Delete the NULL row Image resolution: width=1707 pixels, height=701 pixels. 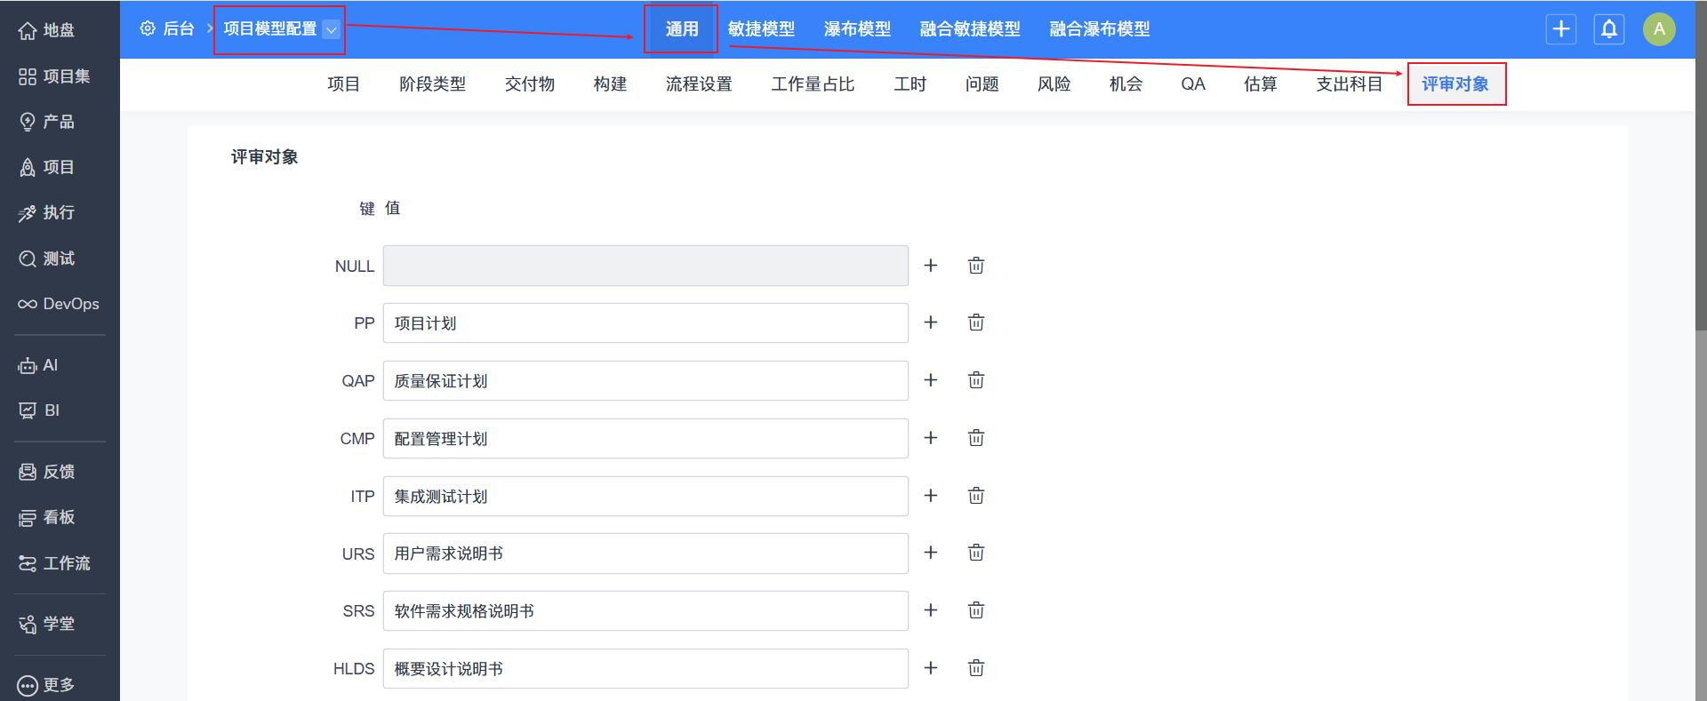pyautogui.click(x=976, y=266)
